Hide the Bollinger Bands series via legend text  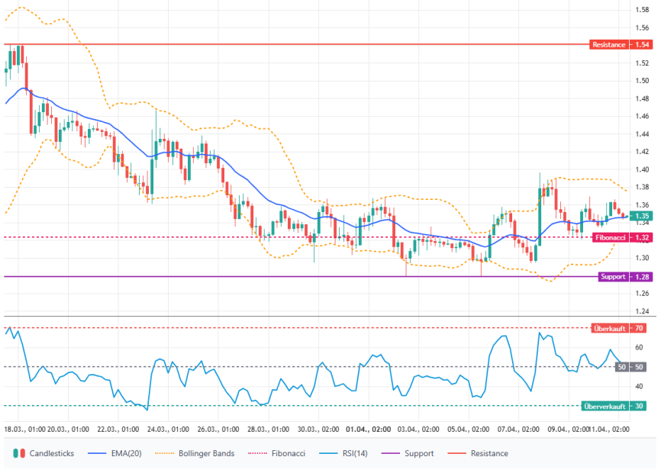pos(206,453)
